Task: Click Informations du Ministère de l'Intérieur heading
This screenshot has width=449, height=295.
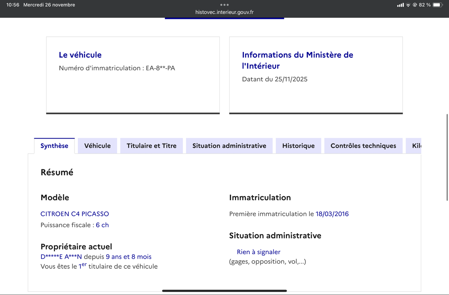Action: (297, 60)
